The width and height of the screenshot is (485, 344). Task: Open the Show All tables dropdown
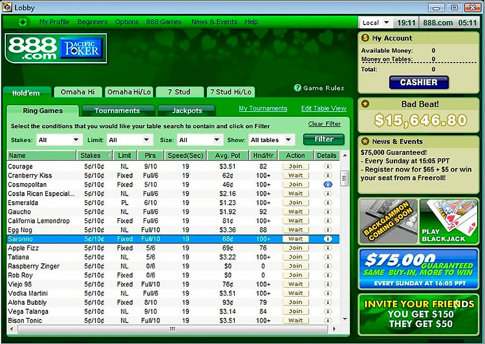tap(271, 140)
